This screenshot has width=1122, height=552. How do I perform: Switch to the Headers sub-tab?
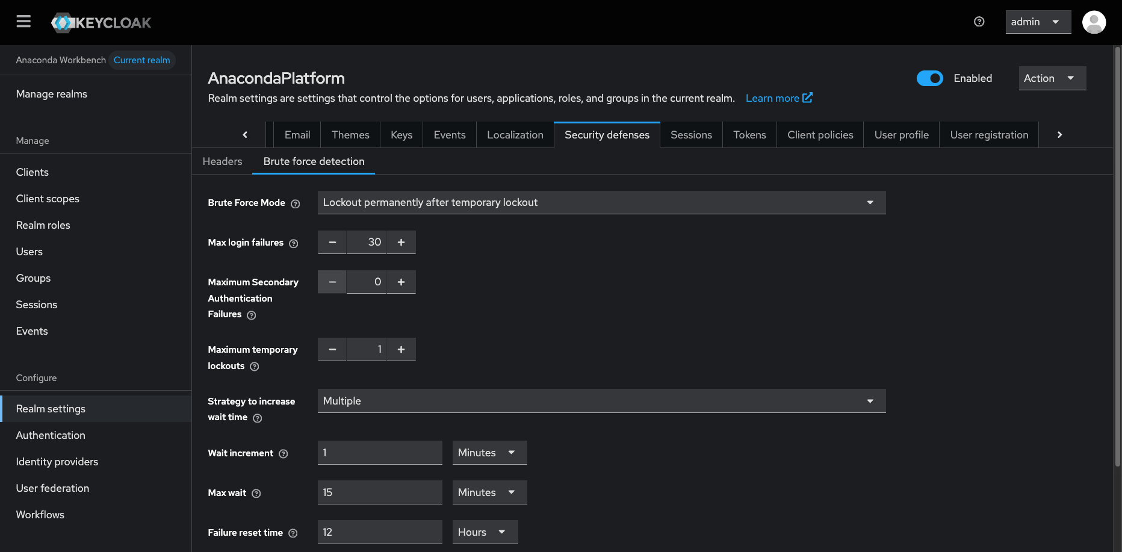point(222,161)
